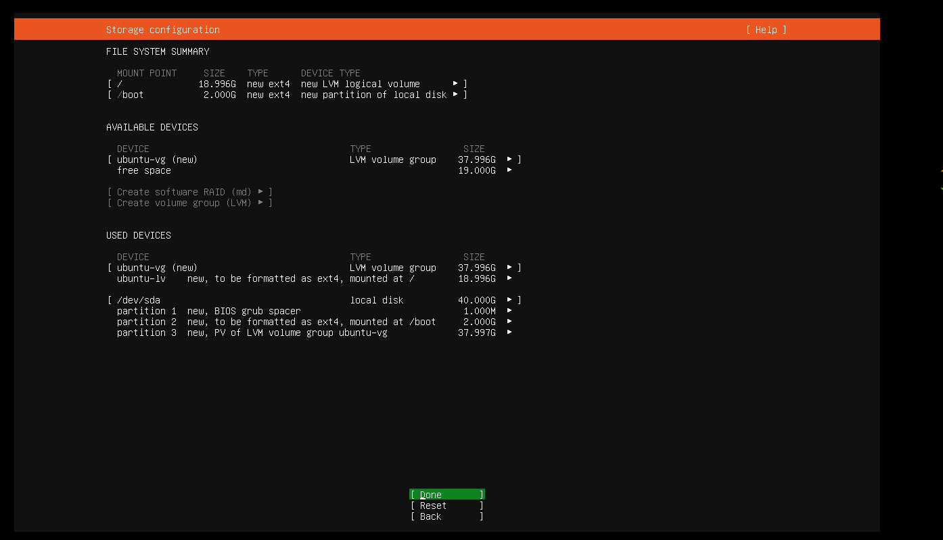Click "new LVM logical volume" text
Viewport: 943px width, 540px height.
(361, 84)
